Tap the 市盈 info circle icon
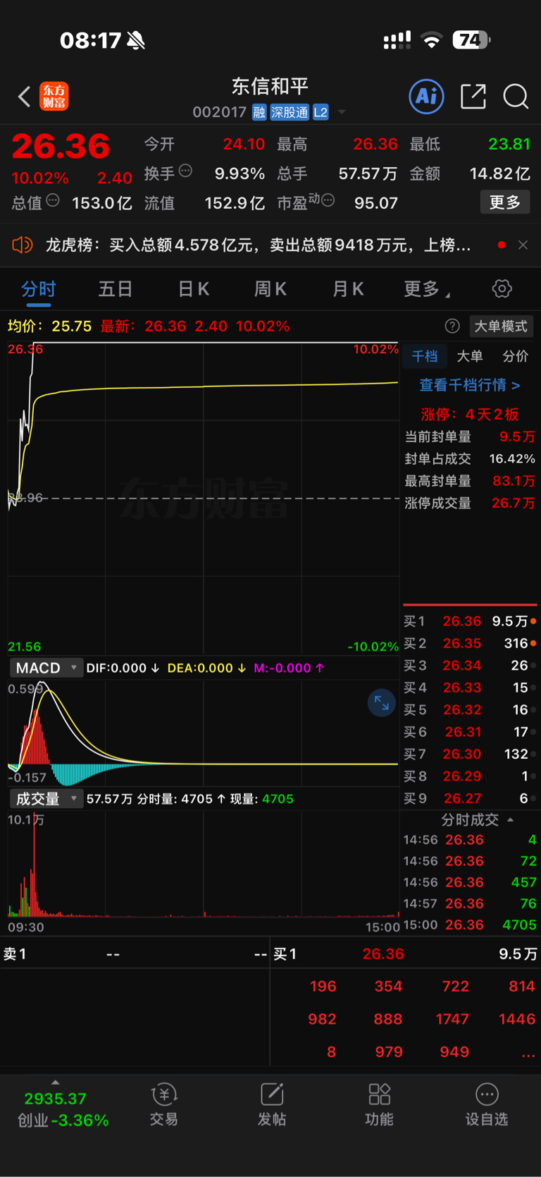Image resolution: width=541 pixels, height=1177 pixels. [x=328, y=200]
